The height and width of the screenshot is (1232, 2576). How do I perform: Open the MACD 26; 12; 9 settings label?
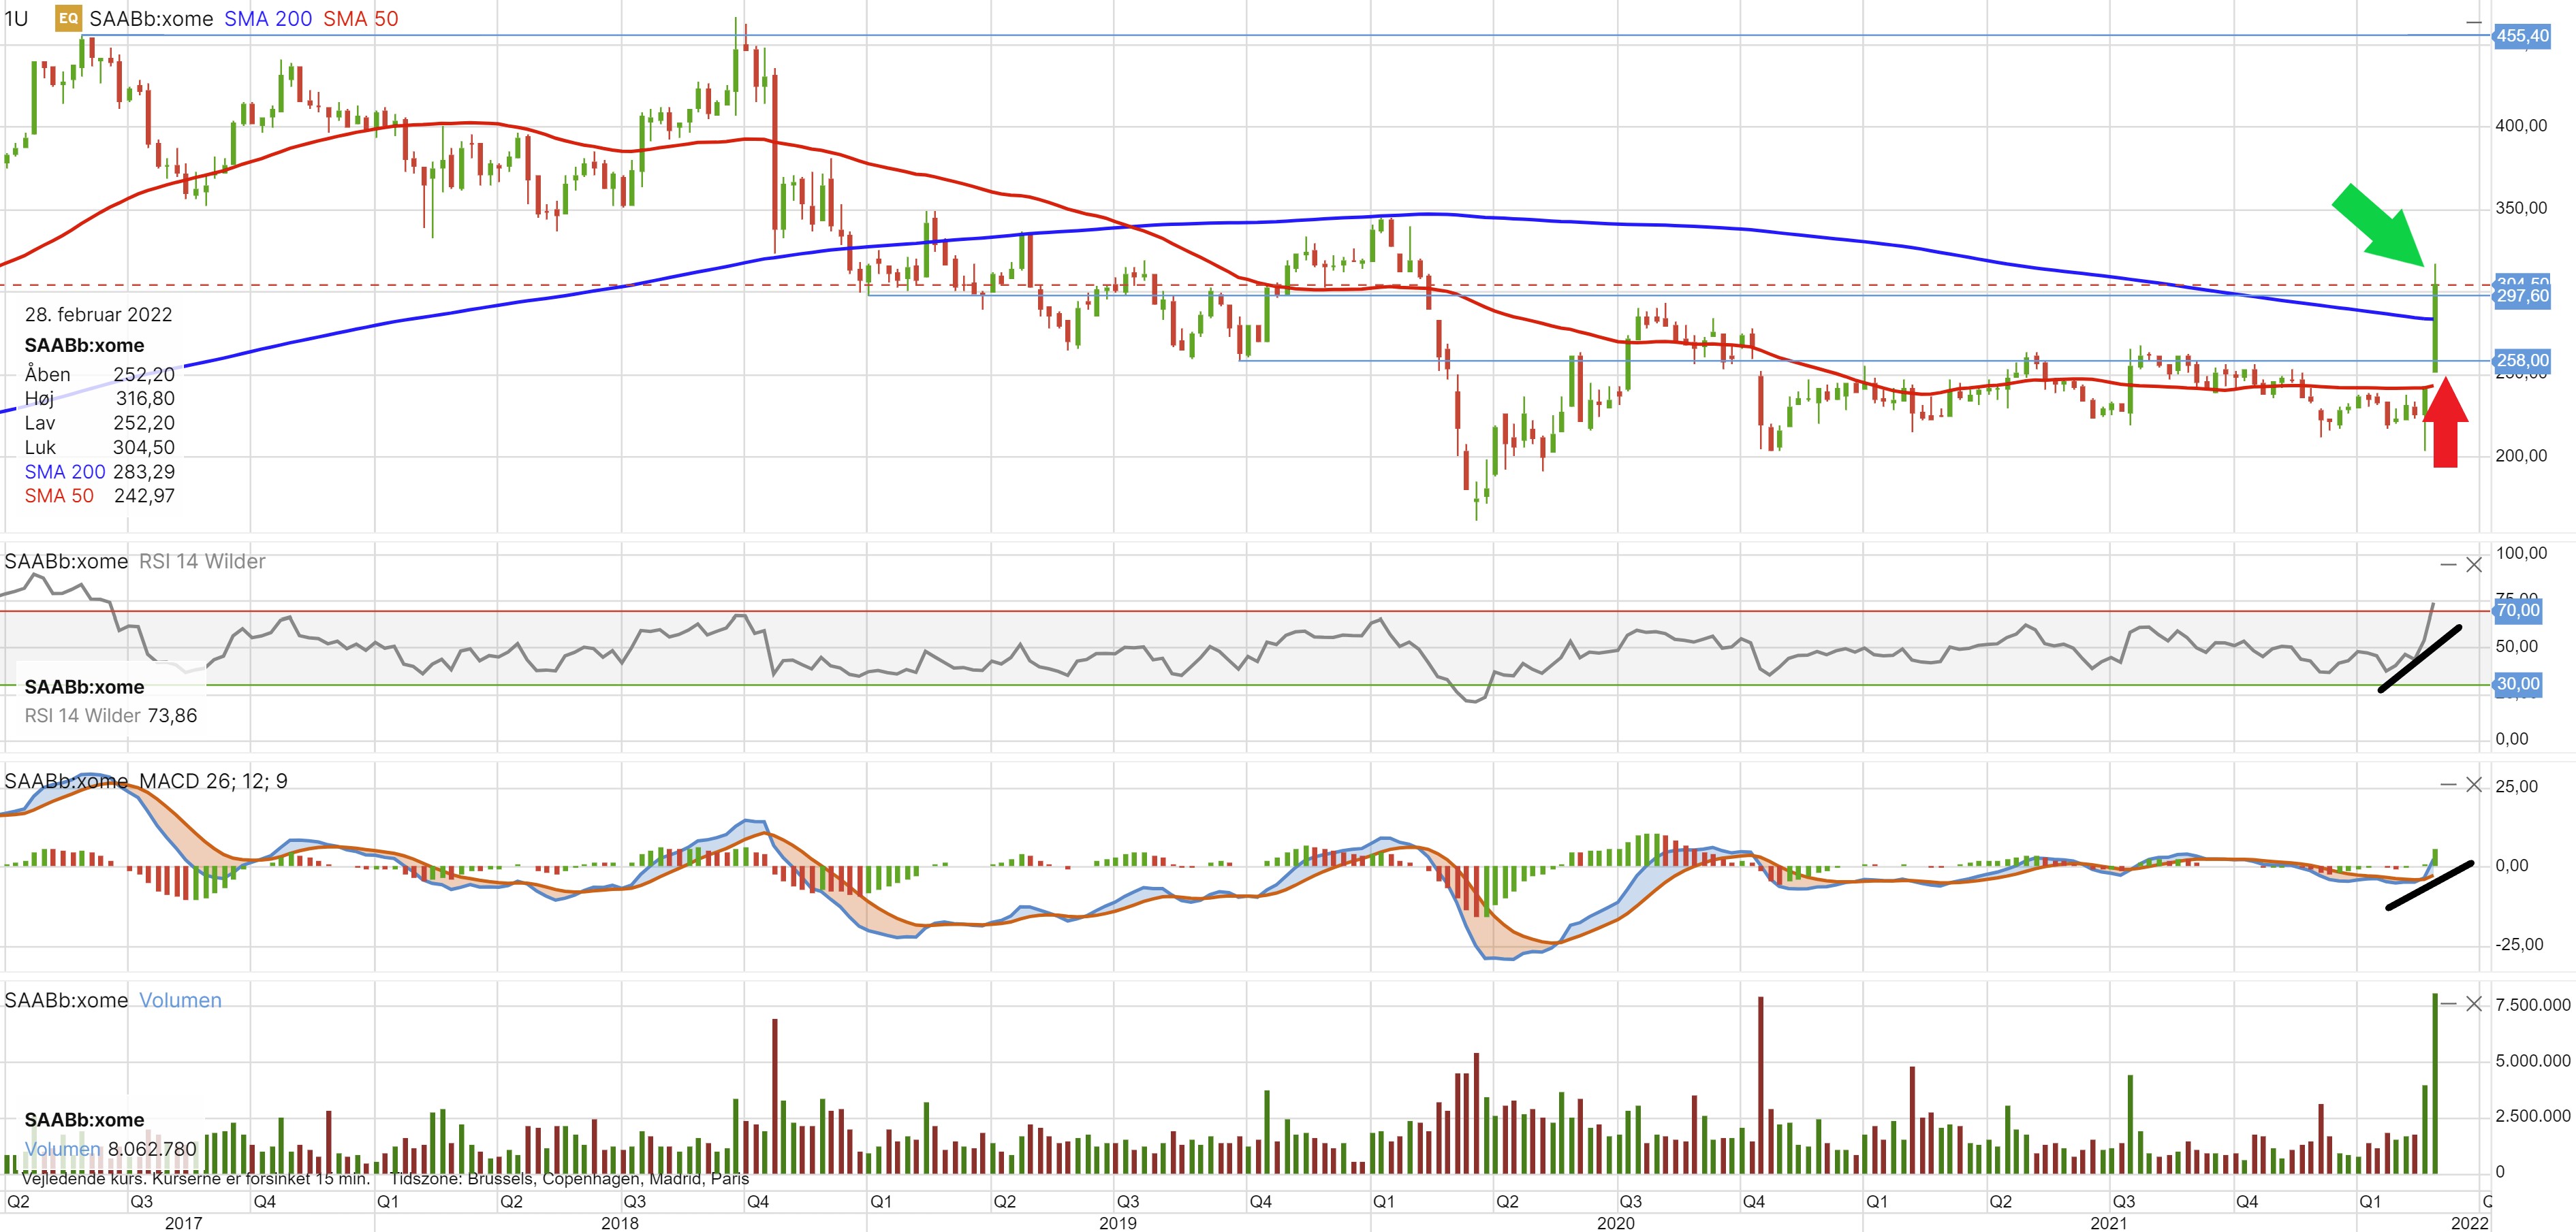click(213, 781)
